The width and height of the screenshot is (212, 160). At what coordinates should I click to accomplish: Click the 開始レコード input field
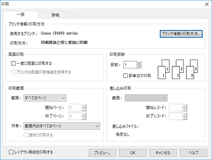pos(176,107)
